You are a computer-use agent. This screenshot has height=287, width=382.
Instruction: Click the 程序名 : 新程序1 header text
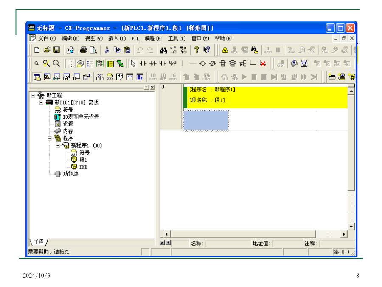coord(212,90)
